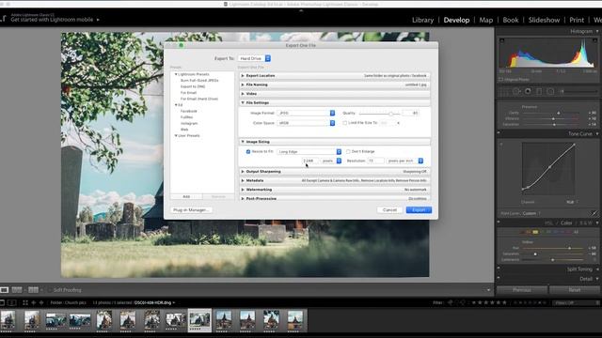Viewport: 602px width, 338px height.
Task: Filter by flagged status icon
Action: click(x=451, y=302)
